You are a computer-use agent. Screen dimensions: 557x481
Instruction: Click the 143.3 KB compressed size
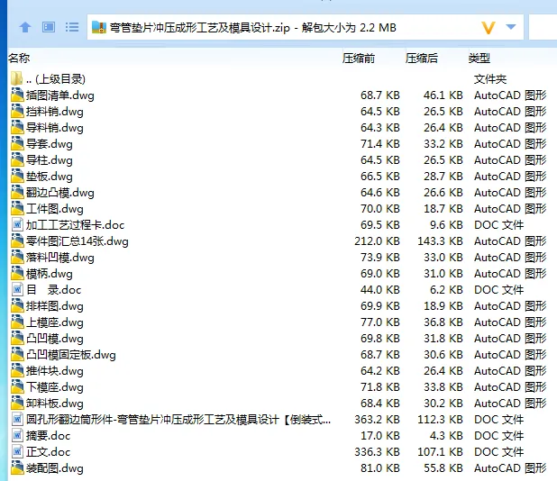point(440,241)
